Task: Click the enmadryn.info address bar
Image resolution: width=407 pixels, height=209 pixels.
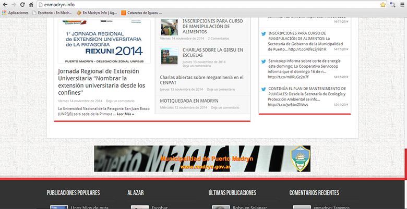Action: coord(209,5)
